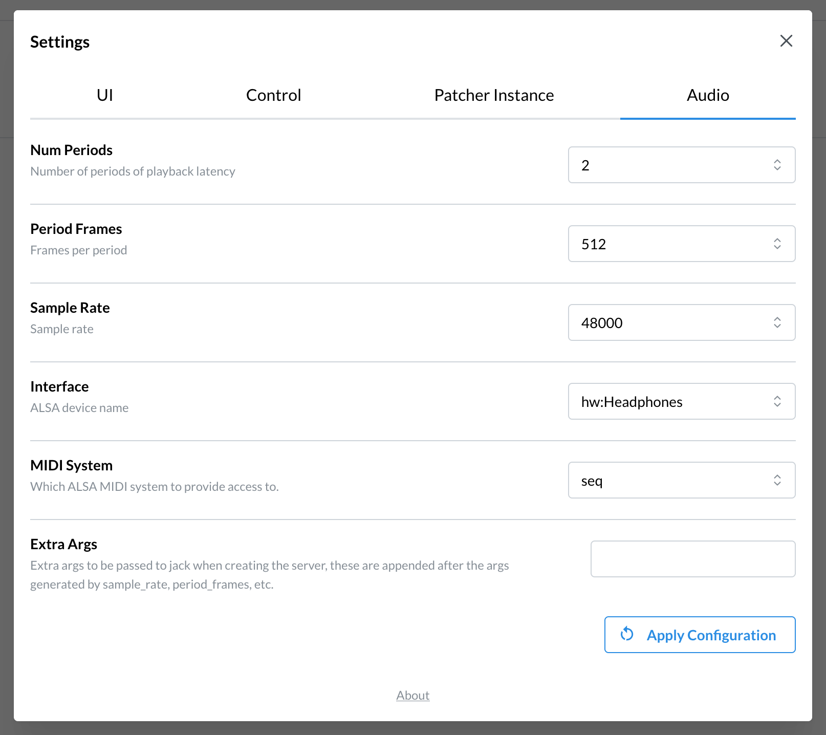Click 'Number of periods of playback latency' text
The image size is (826, 735).
click(x=133, y=171)
